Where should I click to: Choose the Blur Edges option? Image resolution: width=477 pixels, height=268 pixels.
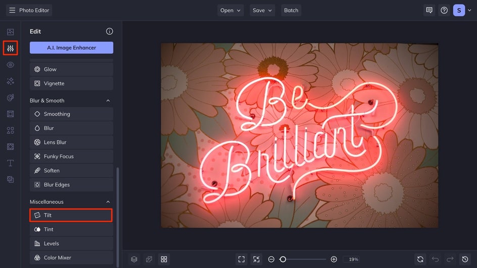71,184
